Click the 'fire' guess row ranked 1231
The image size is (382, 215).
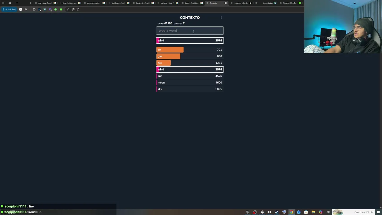click(190, 63)
